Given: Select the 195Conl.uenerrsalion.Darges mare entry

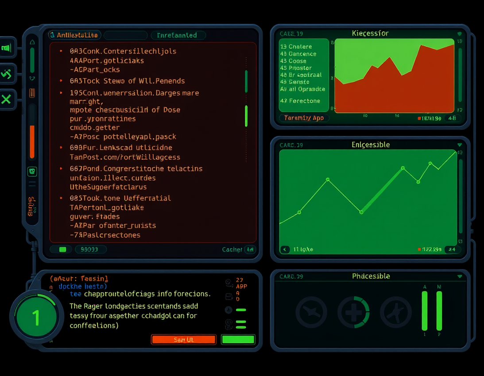Looking at the screenshot, I should coord(134,93).
